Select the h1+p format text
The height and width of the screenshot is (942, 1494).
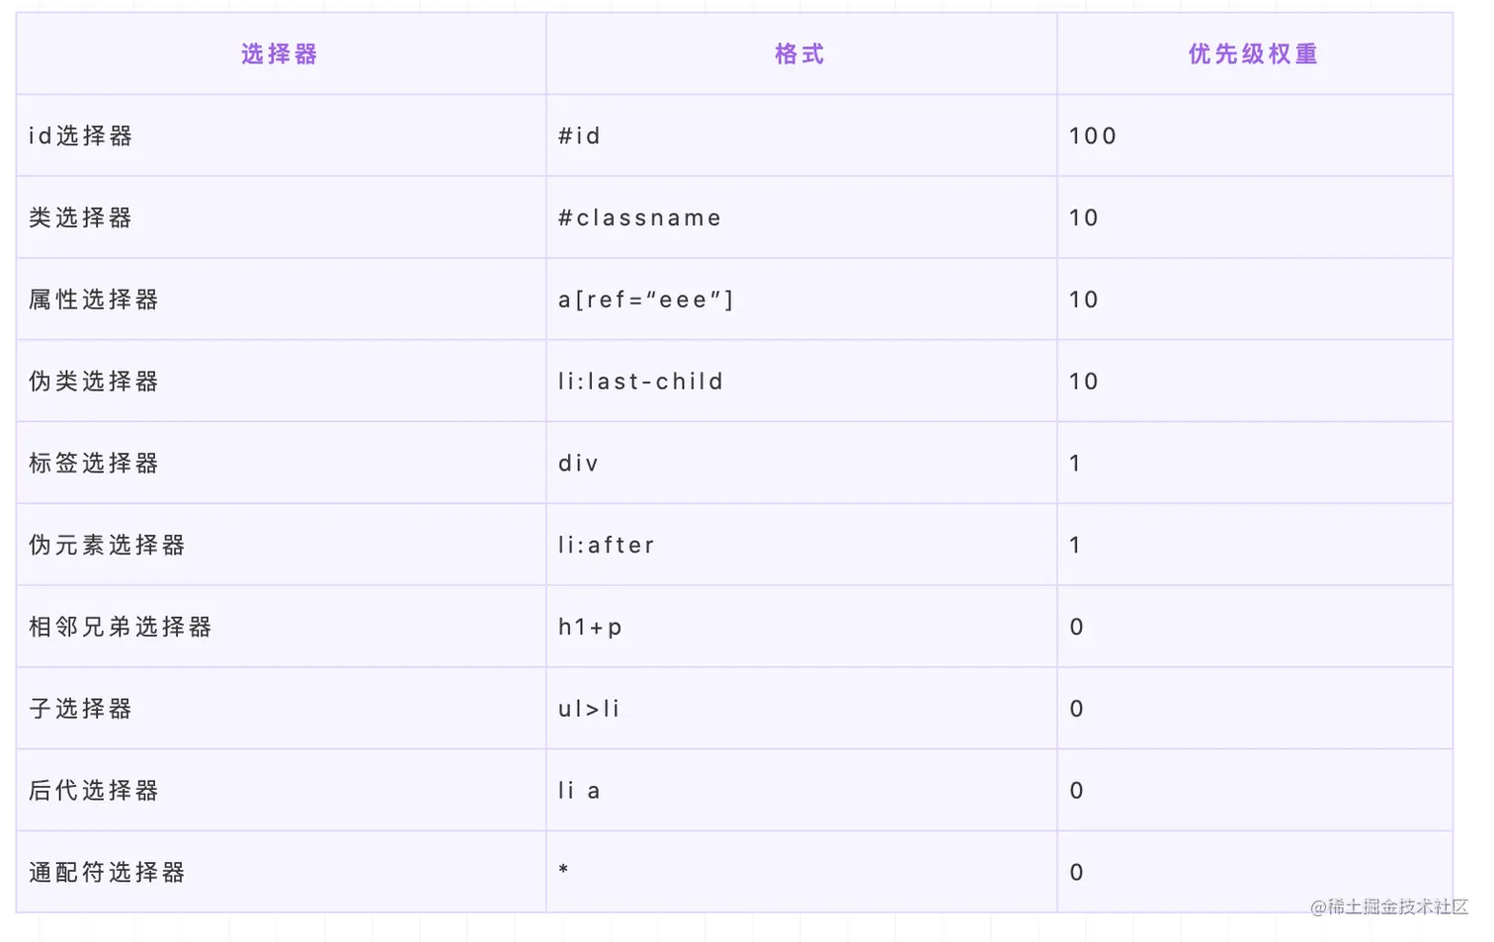pyautogui.click(x=590, y=628)
